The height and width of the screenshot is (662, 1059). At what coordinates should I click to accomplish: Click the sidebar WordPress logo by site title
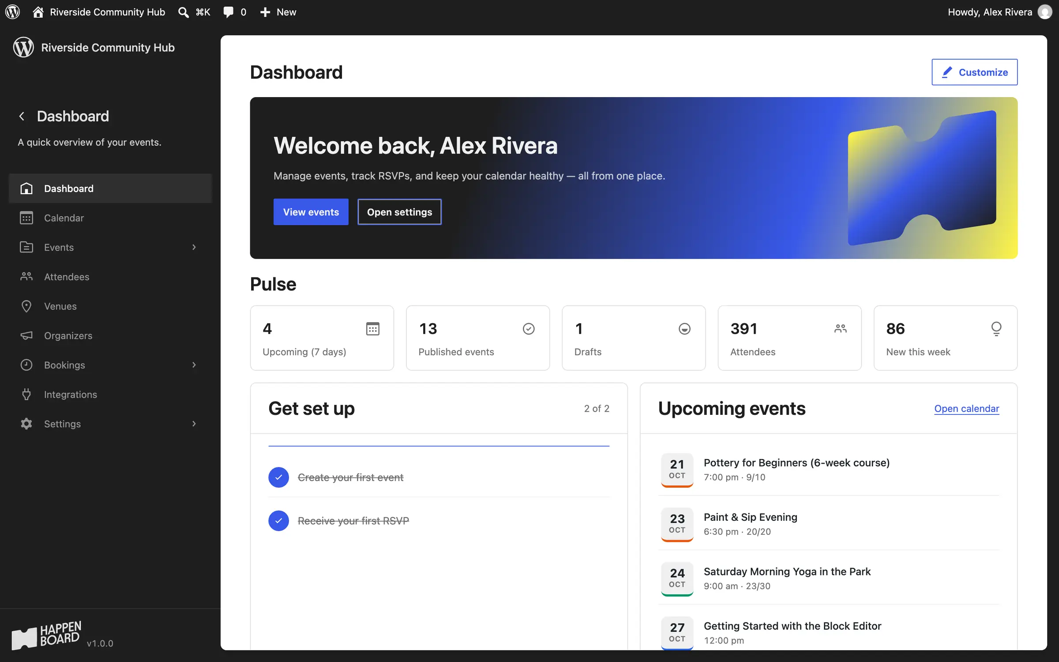pos(23,47)
